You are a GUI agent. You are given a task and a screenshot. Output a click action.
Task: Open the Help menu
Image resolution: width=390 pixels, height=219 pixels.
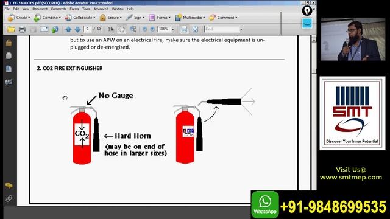click(x=130, y=9)
